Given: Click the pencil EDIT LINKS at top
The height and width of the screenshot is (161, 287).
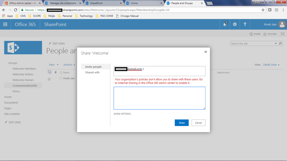Looking at the screenshot, I should [x=57, y=44].
